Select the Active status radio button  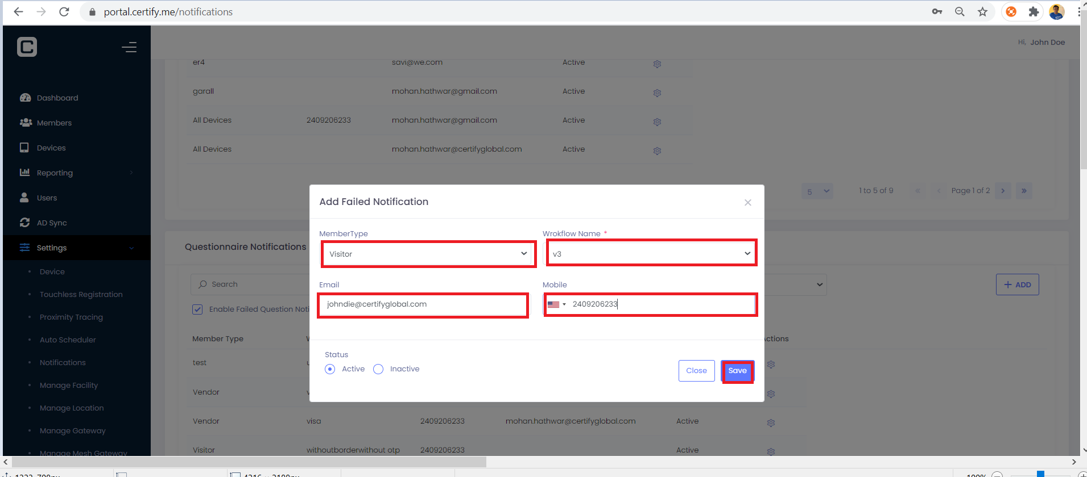pyautogui.click(x=330, y=369)
